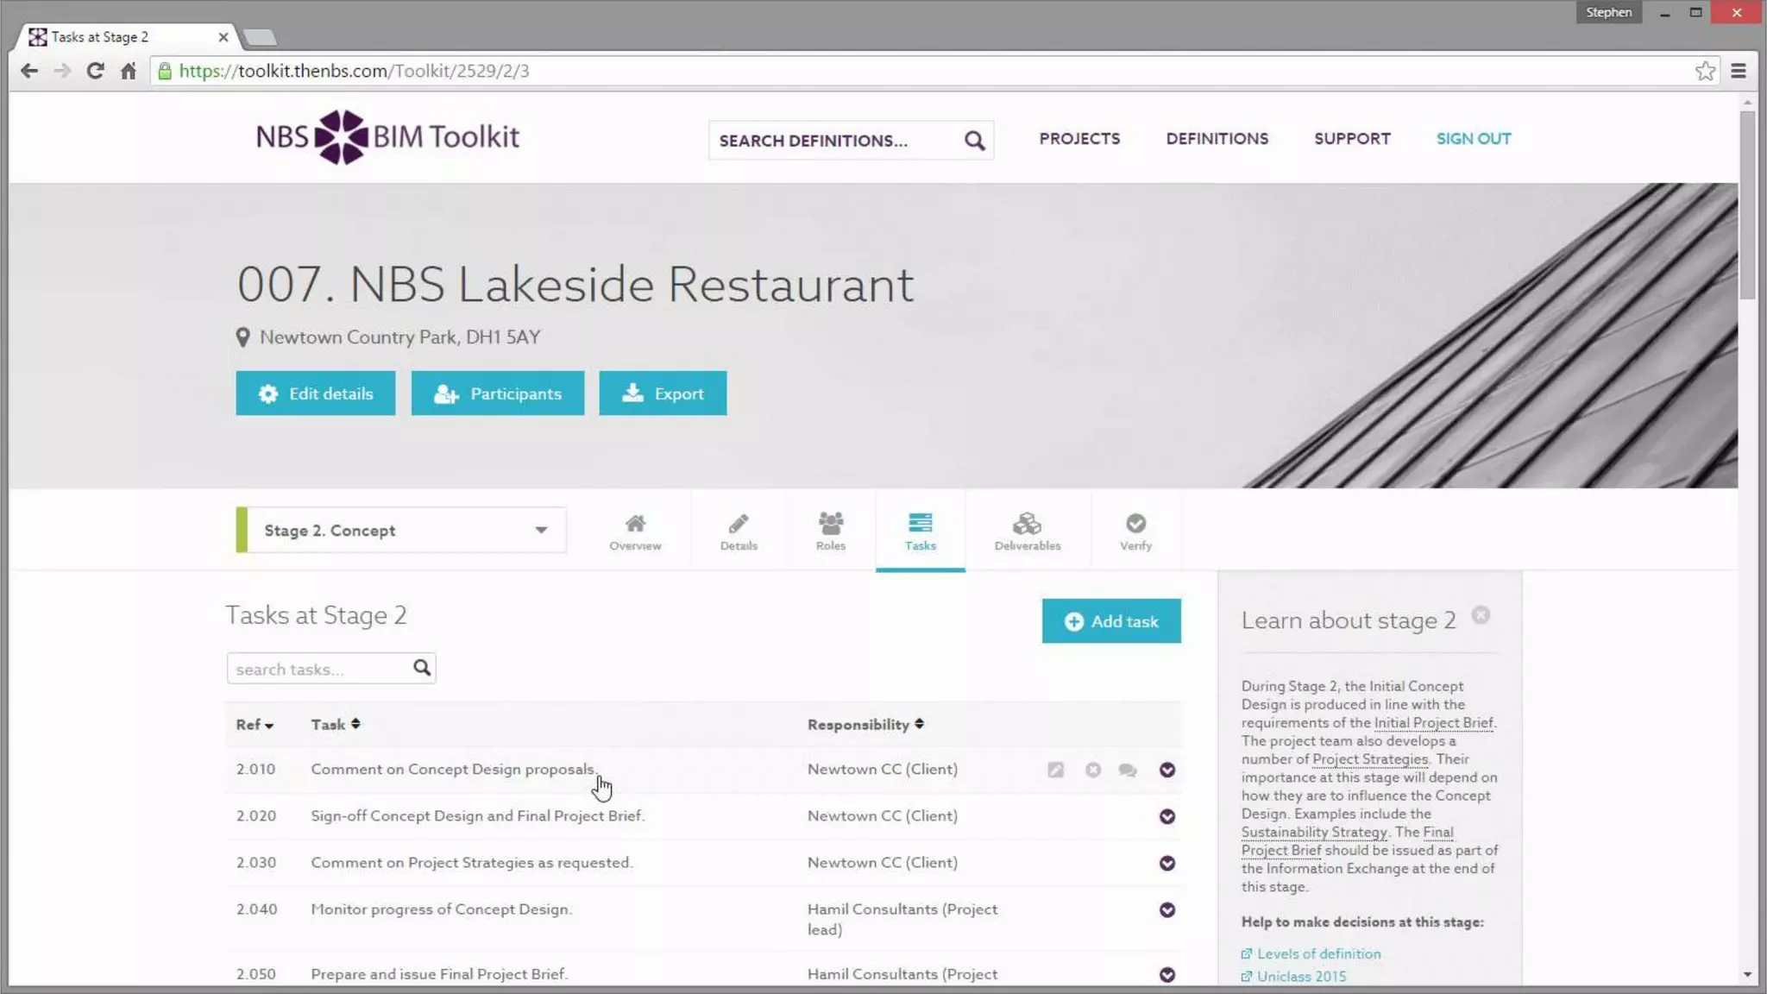Open the comments icon for task 2.010
Viewport: 1767px width, 994px height.
1128,770
